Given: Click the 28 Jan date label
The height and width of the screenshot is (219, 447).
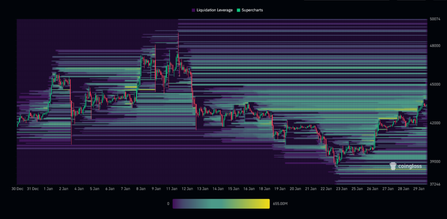Looking at the screenshot, I should click(x=403, y=188).
